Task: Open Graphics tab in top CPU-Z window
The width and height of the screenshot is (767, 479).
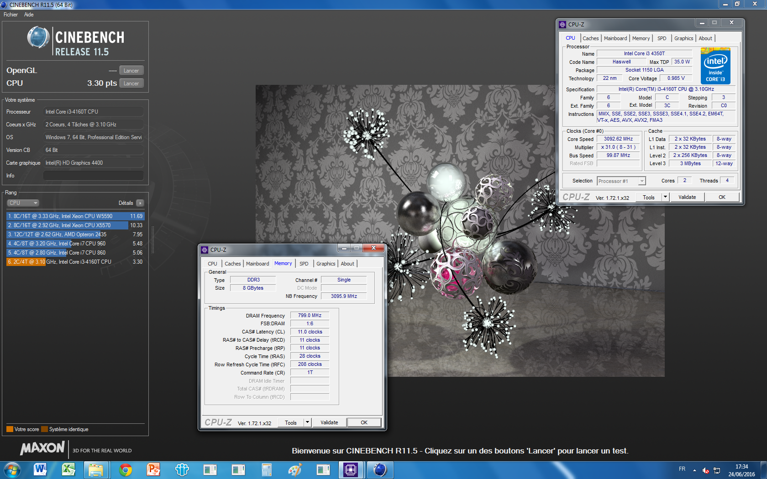Action: [x=684, y=38]
